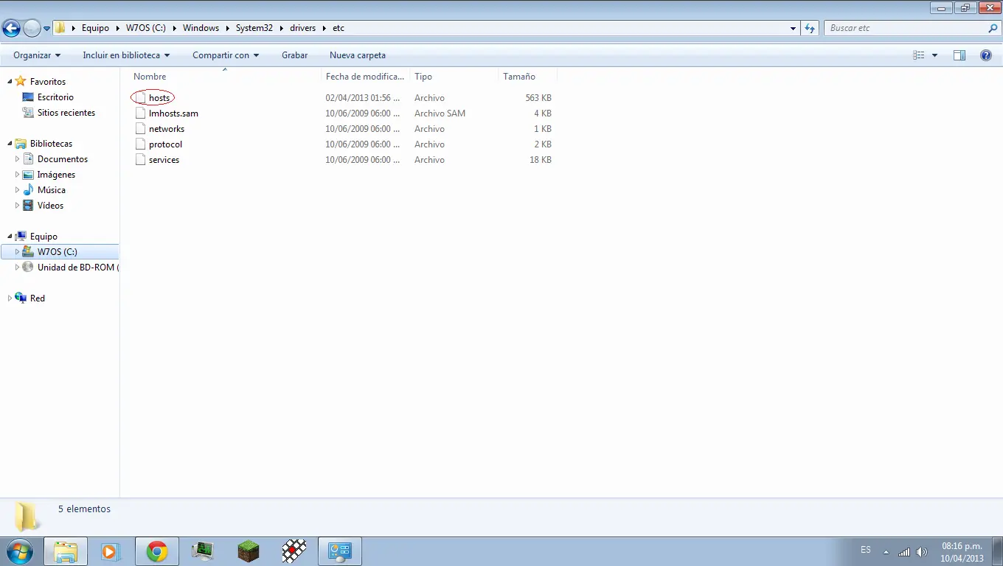The width and height of the screenshot is (1003, 566).
Task: Sort by the Fecha de modifica... column
Action: [365, 77]
